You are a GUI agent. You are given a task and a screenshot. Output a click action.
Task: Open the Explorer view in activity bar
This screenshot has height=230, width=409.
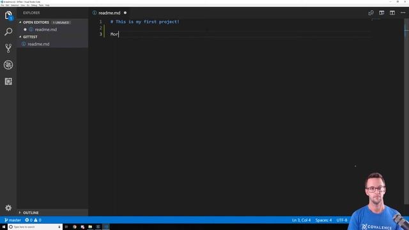pos(8,15)
